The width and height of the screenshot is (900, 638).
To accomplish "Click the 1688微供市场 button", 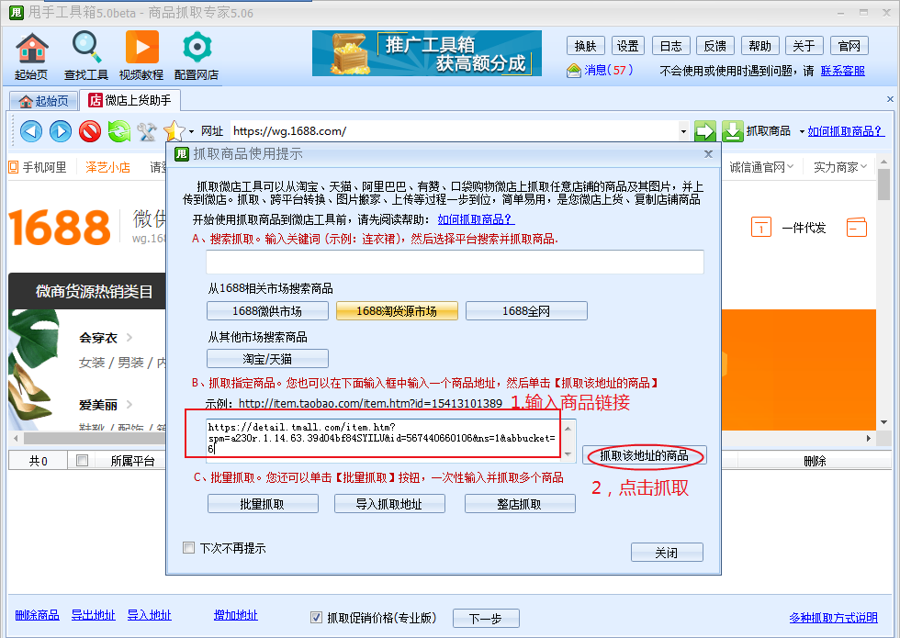I will [x=267, y=311].
